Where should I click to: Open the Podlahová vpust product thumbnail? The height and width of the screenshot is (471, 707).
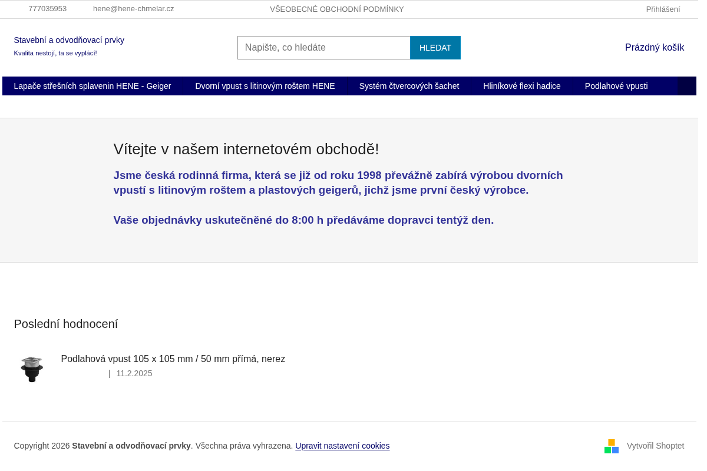(32, 369)
